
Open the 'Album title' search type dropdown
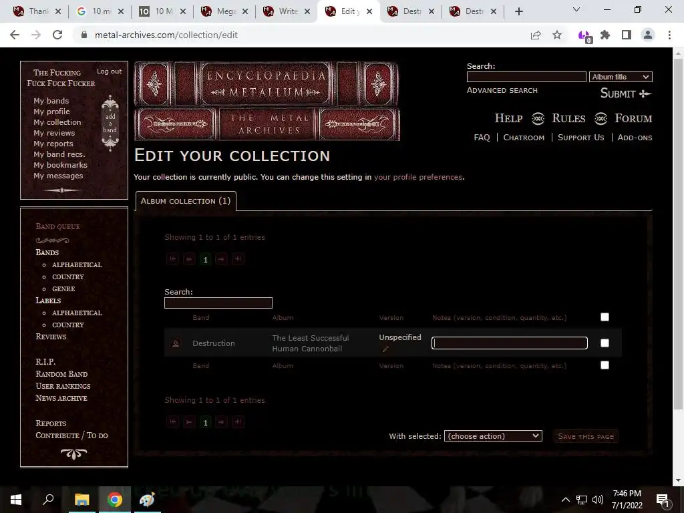click(621, 77)
